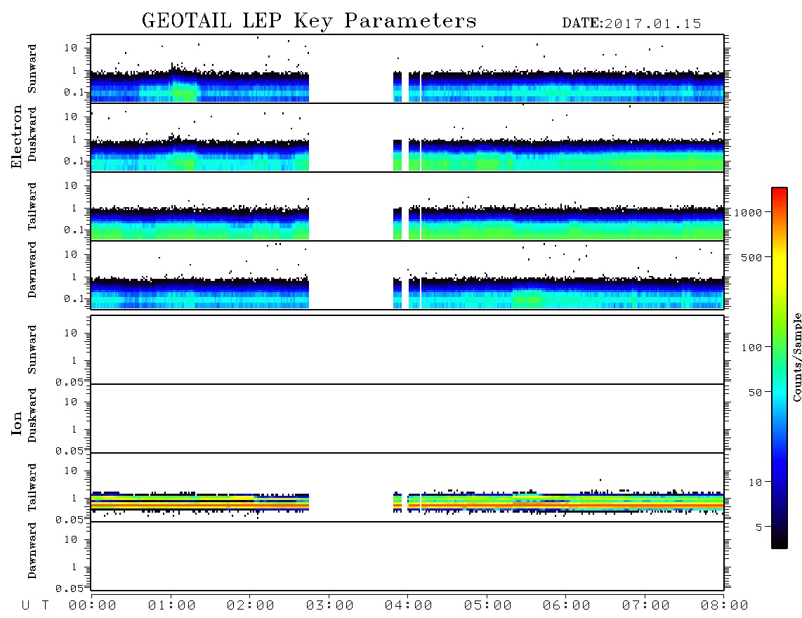
Task: Select the Electron "Sunward" panel label
Action: pyautogui.click(x=32, y=69)
